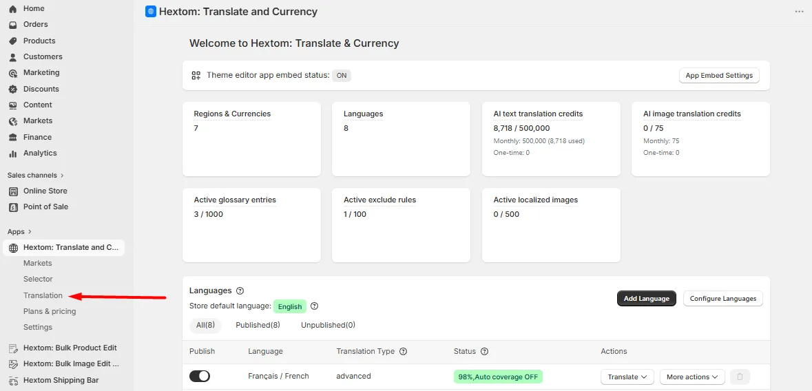This screenshot has height=391, width=812.
Task: Click the globe icon beside Hextom: Translate and Currency
Action: coord(14,248)
